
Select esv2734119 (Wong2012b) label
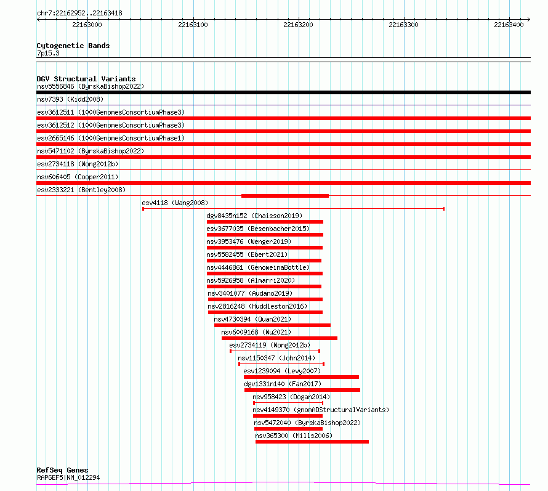click(270, 345)
